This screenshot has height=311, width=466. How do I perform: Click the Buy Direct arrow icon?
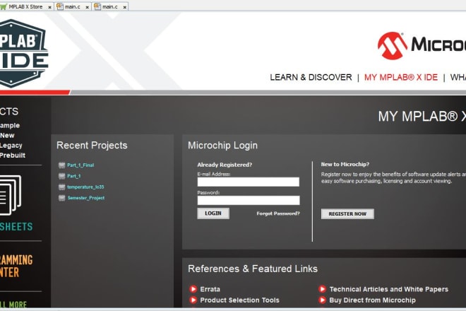point(322,300)
